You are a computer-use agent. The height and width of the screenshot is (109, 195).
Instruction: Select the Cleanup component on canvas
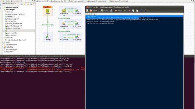pyautogui.click(x=48, y=38)
